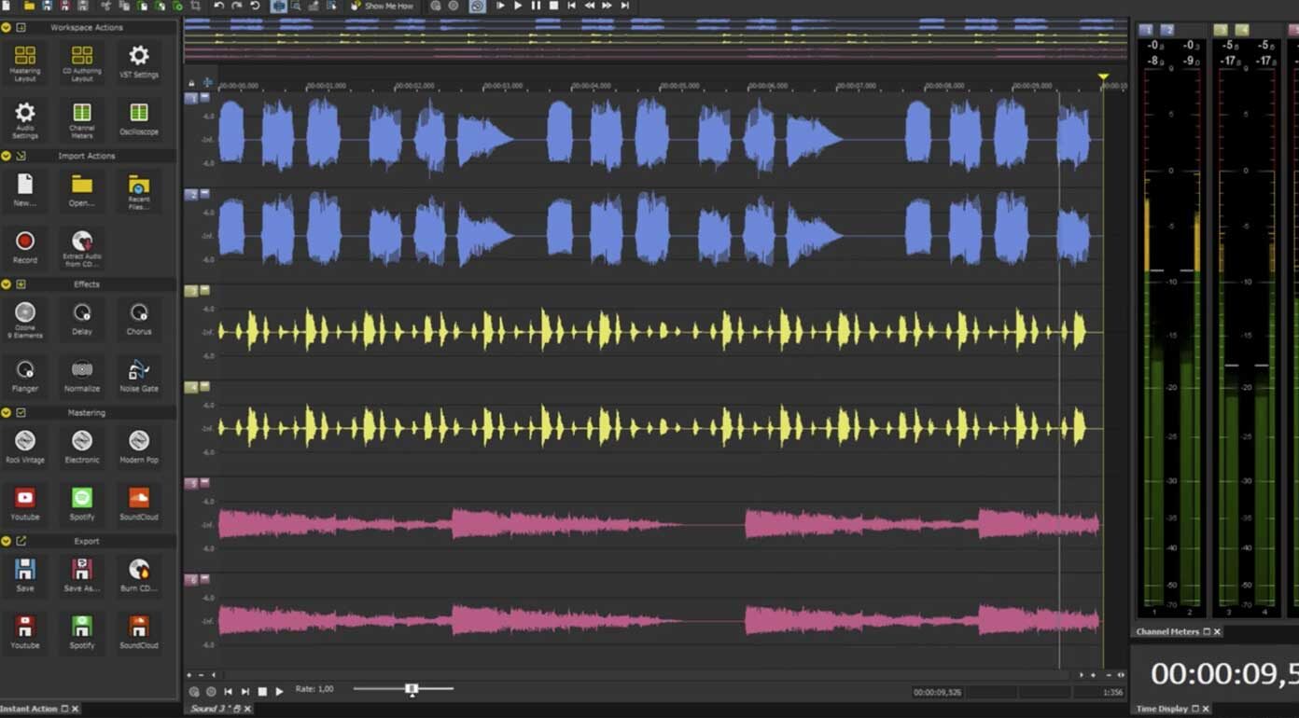
Task: Select the Instant Action tab
Action: tap(33, 709)
